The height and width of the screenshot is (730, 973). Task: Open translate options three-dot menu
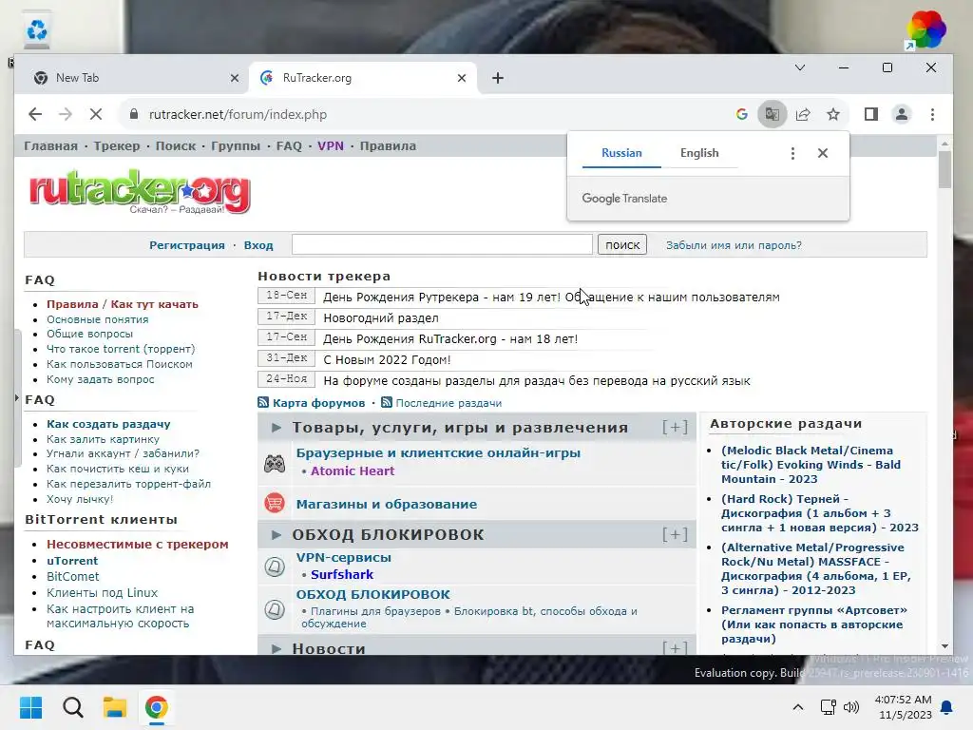792,153
